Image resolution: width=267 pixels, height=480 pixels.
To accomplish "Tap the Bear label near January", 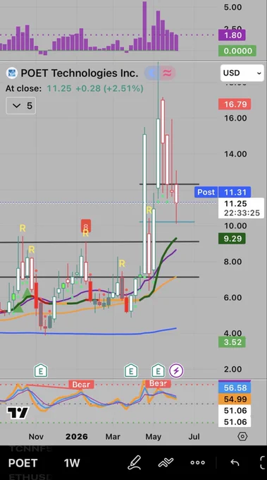I will pos(81,385).
